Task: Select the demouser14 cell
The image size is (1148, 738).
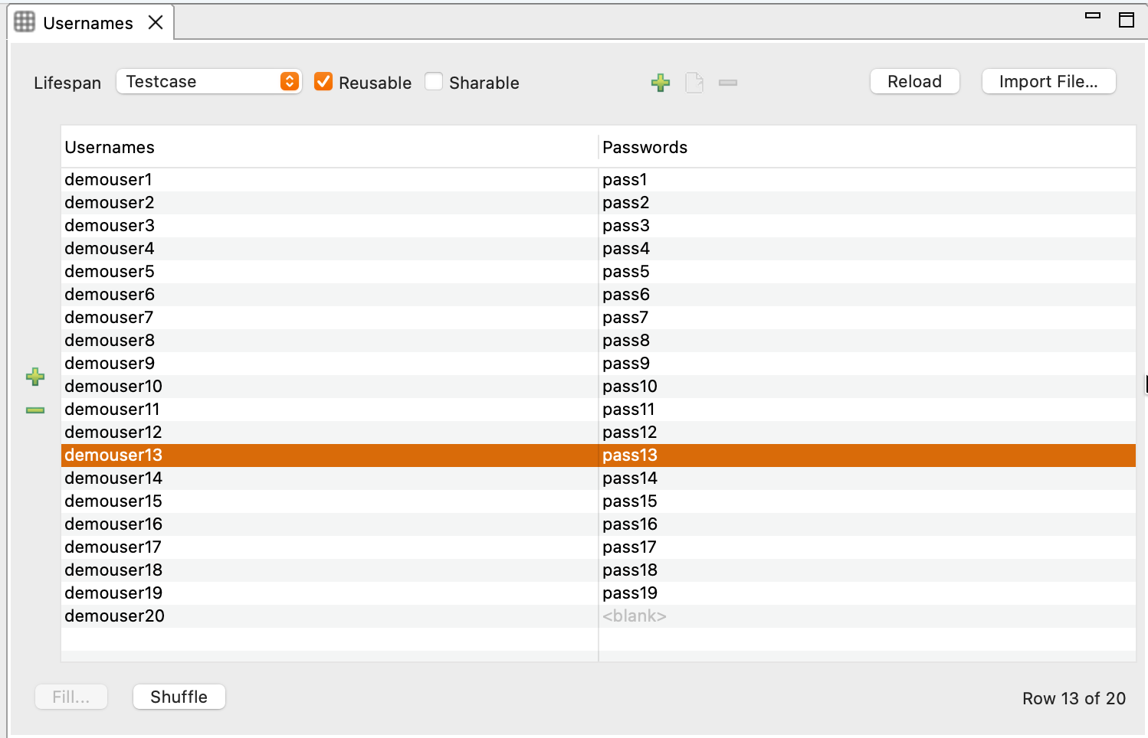Action: [330, 478]
